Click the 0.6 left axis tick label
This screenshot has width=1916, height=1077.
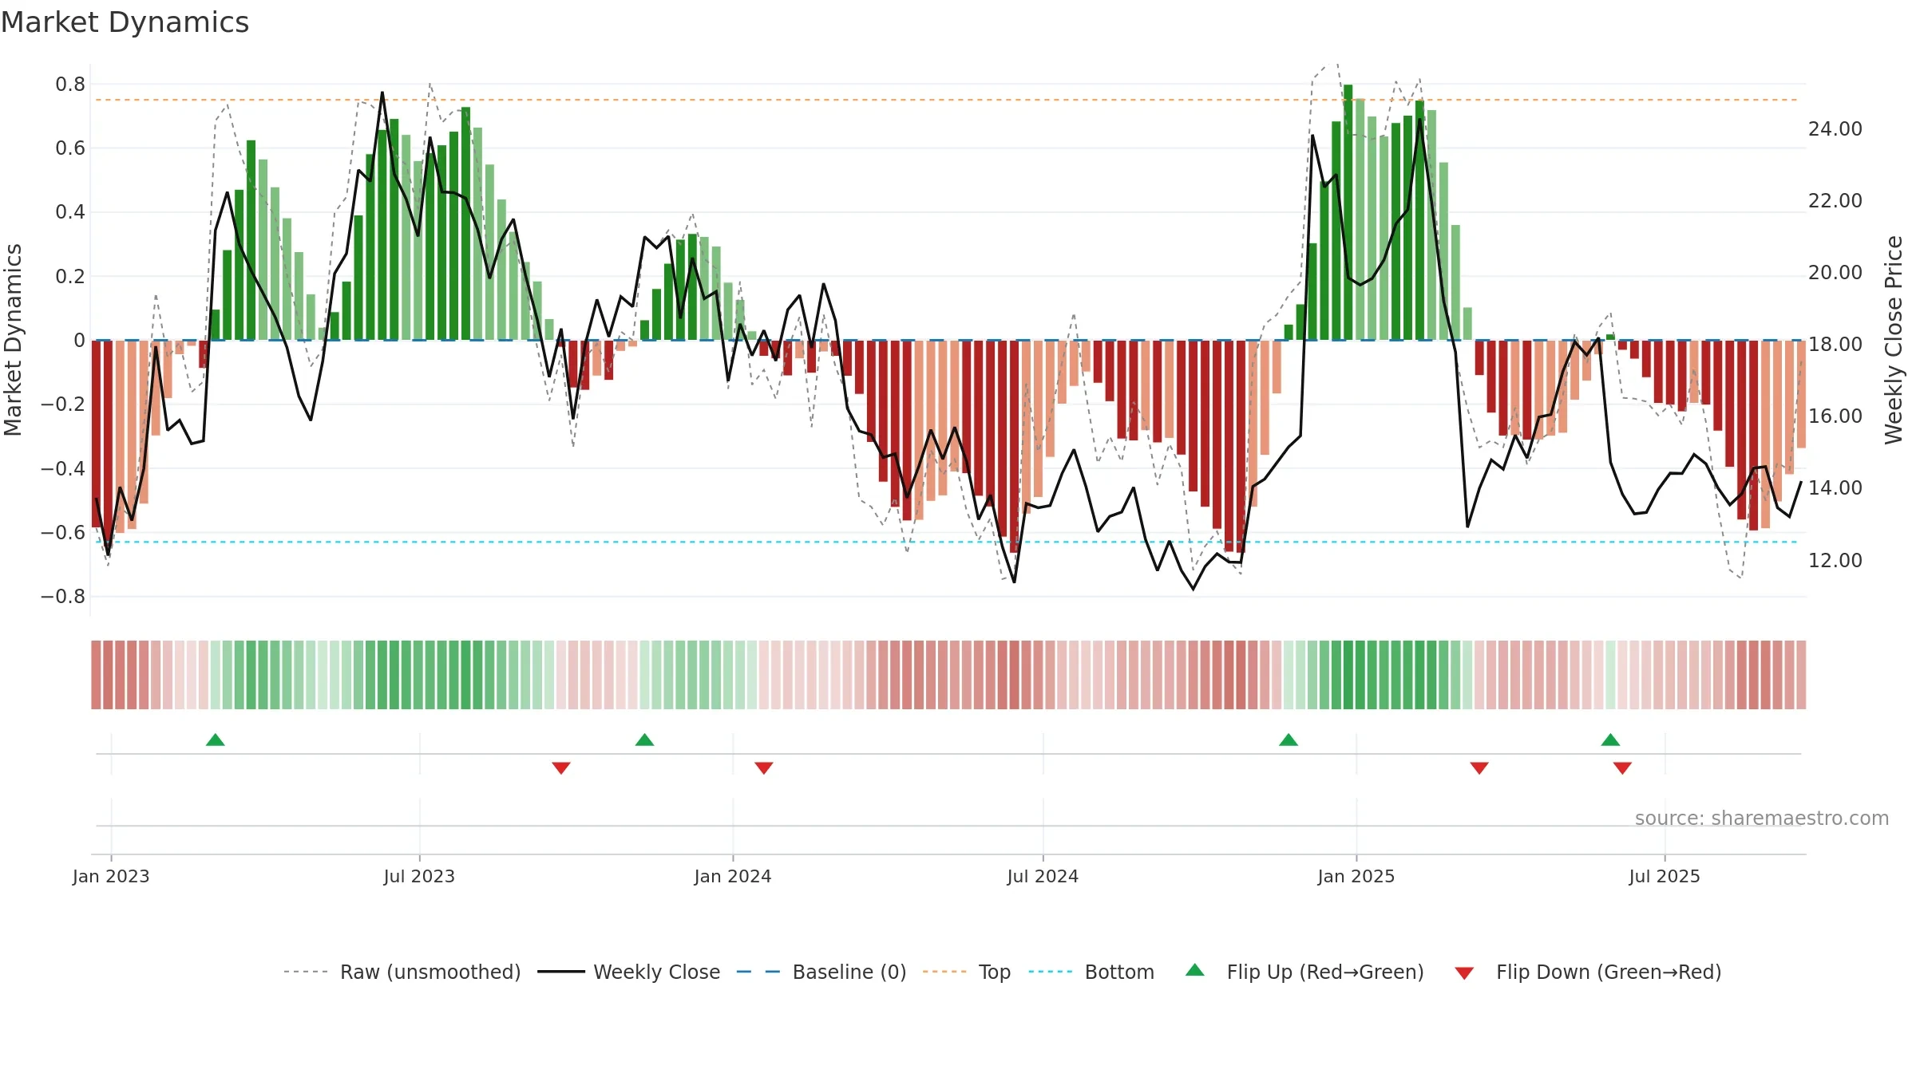pyautogui.click(x=70, y=148)
